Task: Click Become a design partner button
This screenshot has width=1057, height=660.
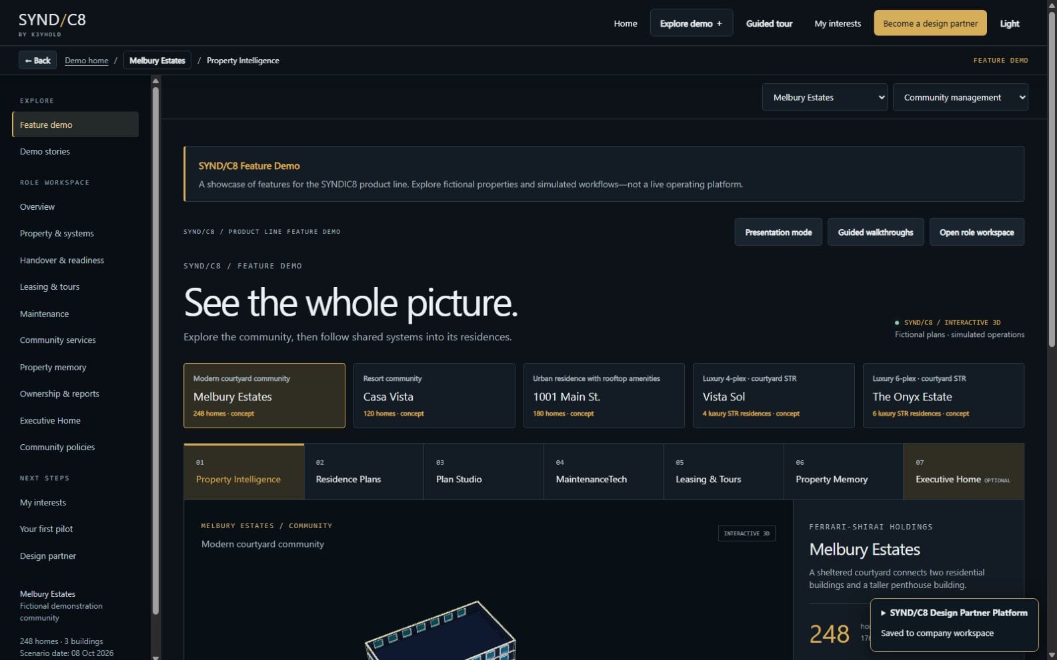Action: point(930,23)
